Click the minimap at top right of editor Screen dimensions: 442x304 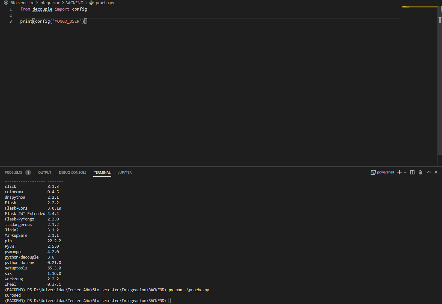click(419, 7)
